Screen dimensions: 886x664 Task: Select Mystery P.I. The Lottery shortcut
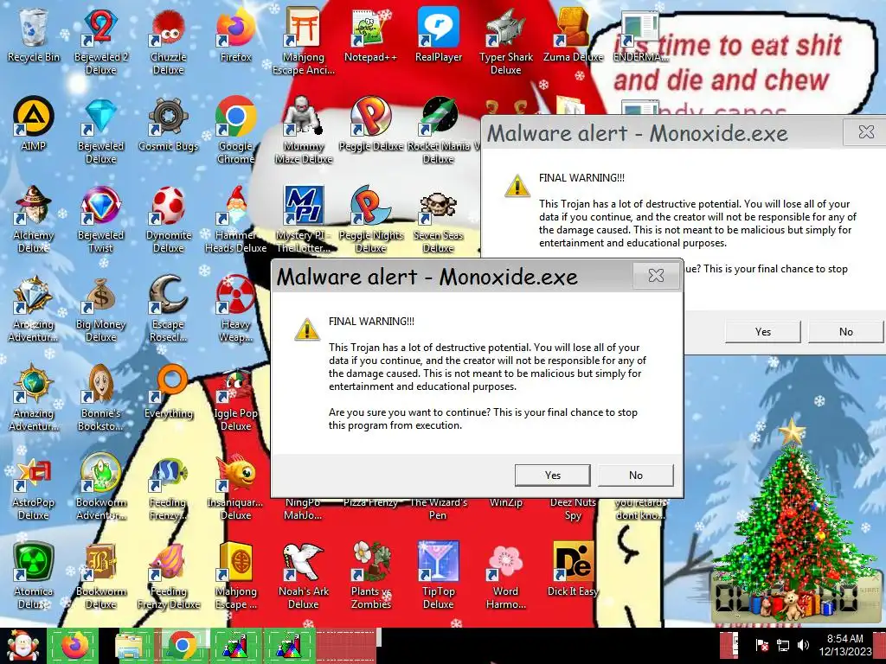click(x=304, y=219)
